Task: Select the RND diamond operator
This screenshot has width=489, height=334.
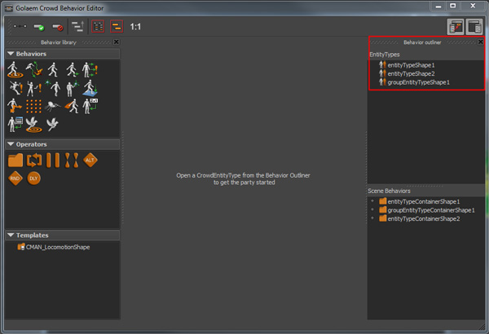Action: pos(15,178)
